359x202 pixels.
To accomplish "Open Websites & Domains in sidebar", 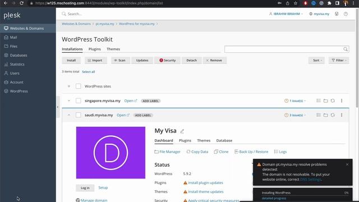I will click(27, 29).
